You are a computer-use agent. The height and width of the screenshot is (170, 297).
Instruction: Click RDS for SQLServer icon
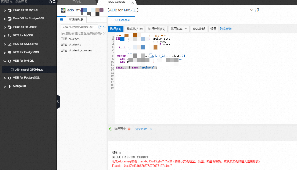(x=9, y=44)
